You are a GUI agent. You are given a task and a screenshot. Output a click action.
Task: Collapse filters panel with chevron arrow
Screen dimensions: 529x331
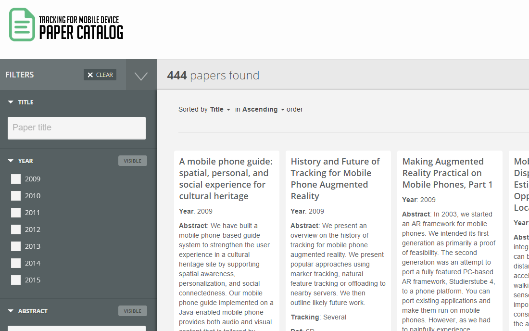point(141,76)
